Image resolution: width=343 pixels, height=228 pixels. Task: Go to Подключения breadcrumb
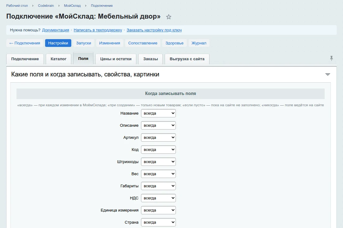coord(102,6)
